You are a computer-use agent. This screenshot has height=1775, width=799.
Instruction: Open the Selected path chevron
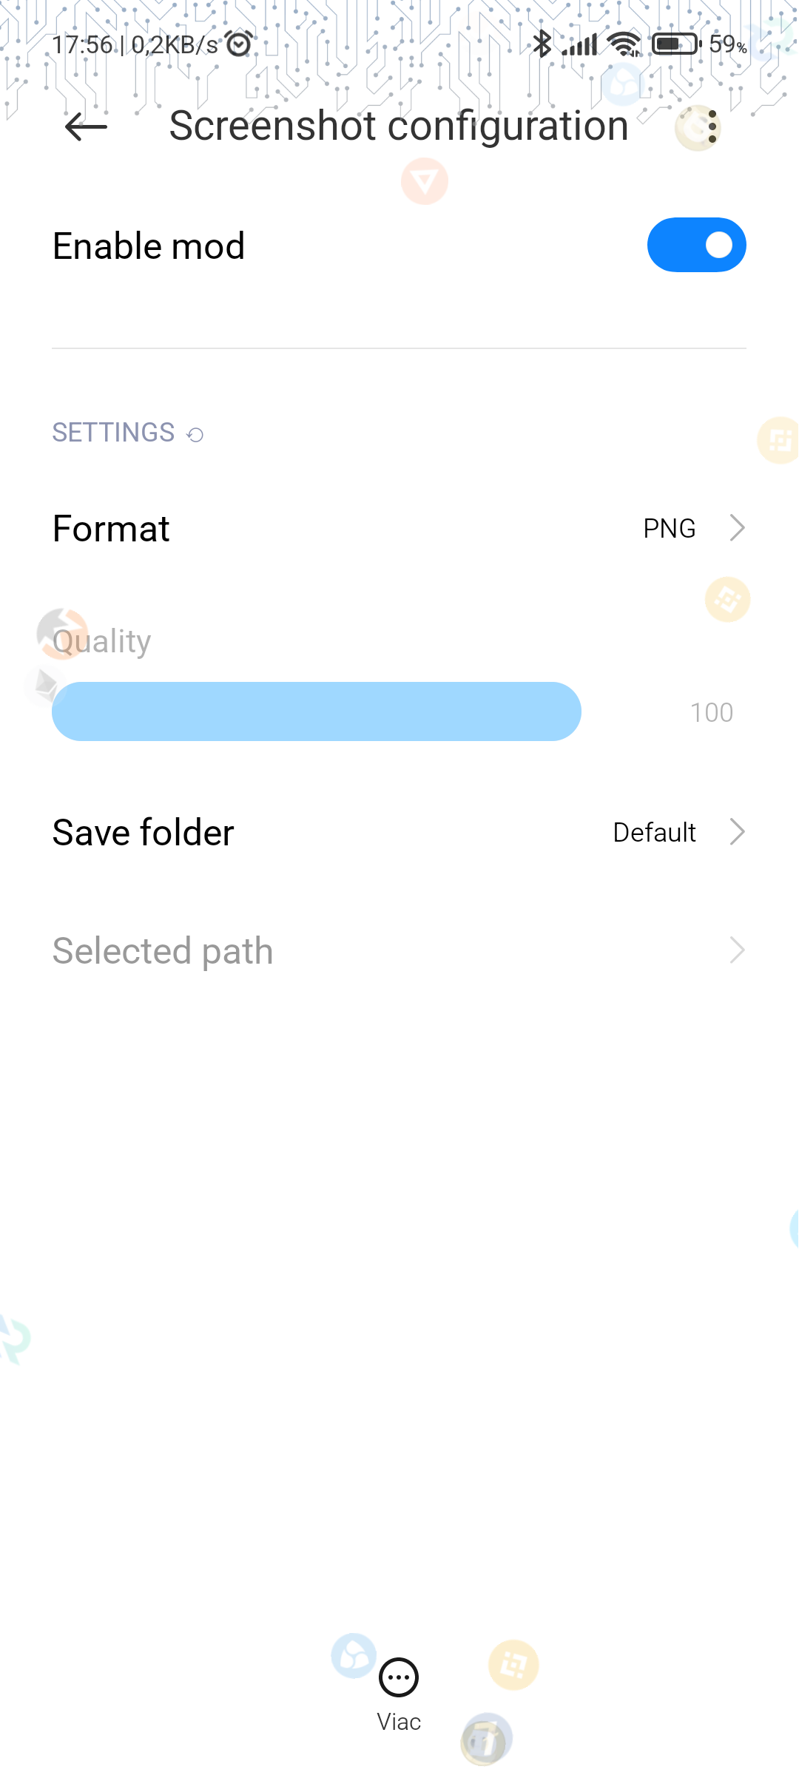(737, 950)
